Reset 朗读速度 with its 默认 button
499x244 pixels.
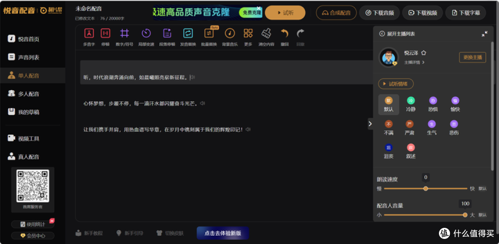[x=482, y=189]
